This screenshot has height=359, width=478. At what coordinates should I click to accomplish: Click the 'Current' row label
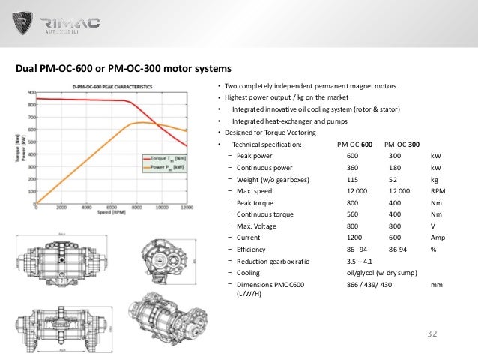pyautogui.click(x=248, y=238)
